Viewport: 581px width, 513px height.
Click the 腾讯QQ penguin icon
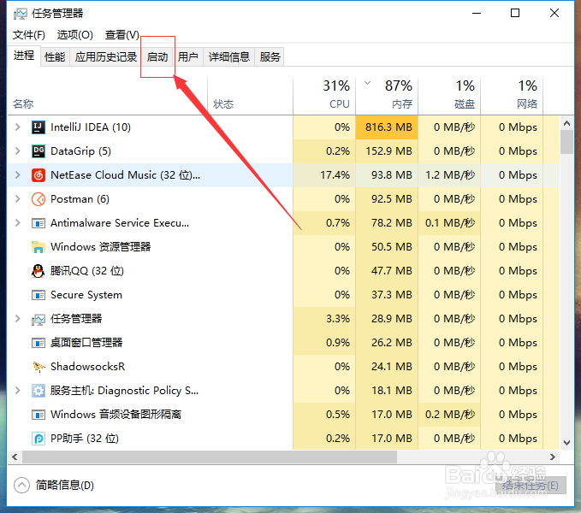(39, 271)
